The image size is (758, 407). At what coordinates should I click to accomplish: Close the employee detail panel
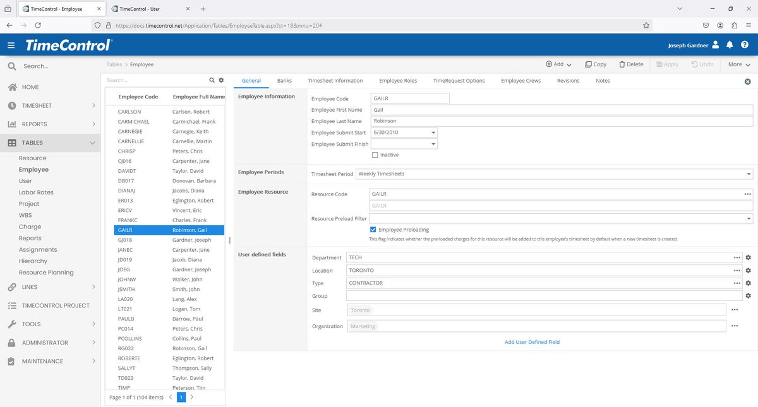click(748, 82)
